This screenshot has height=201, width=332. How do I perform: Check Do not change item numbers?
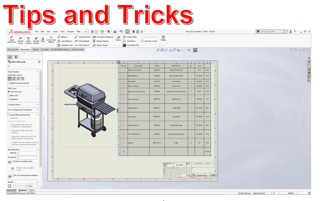[13, 175]
